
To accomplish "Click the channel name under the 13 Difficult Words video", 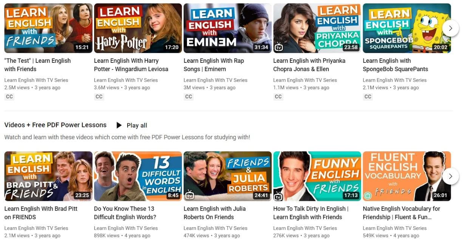I will tap(126, 228).
